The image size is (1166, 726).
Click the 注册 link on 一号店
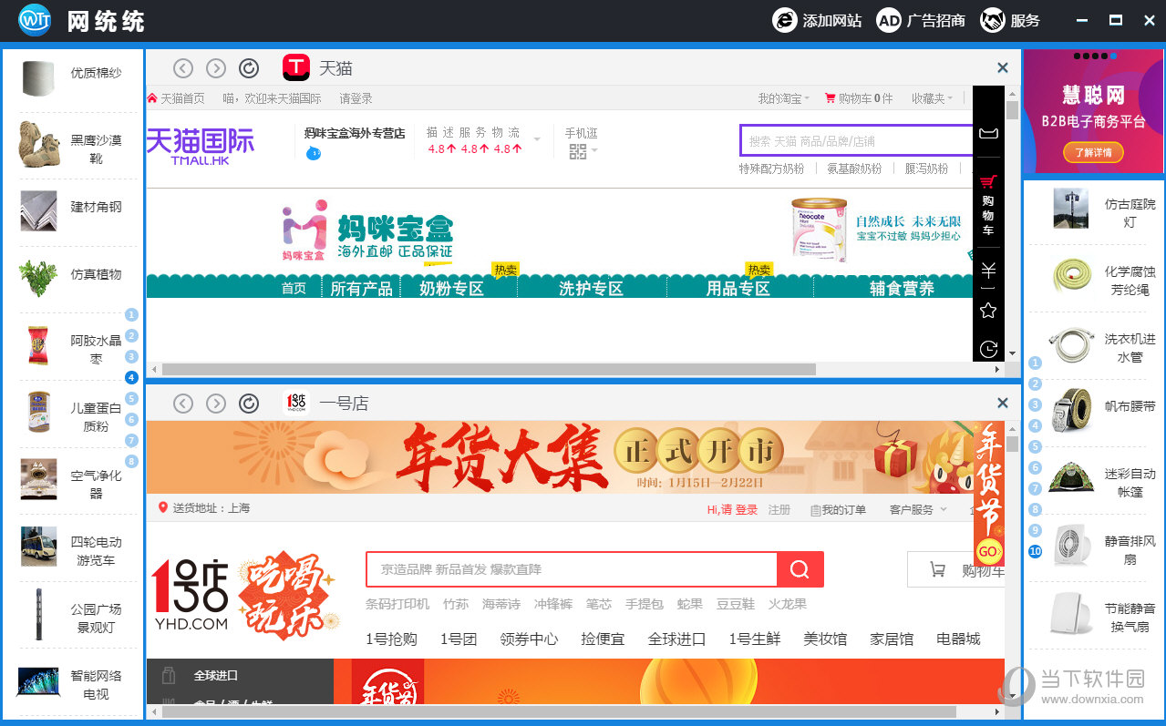[779, 510]
